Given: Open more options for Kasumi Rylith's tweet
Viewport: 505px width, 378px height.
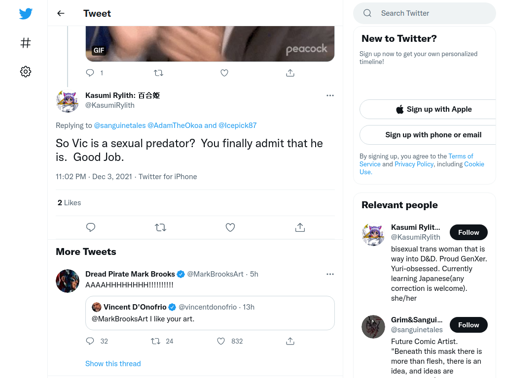Looking at the screenshot, I should tap(330, 95).
